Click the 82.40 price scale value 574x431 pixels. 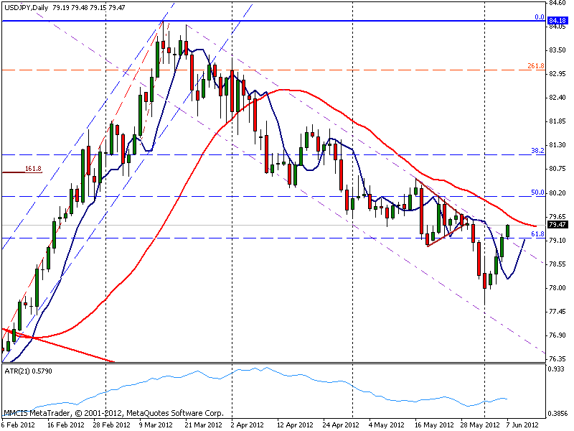[x=557, y=98]
